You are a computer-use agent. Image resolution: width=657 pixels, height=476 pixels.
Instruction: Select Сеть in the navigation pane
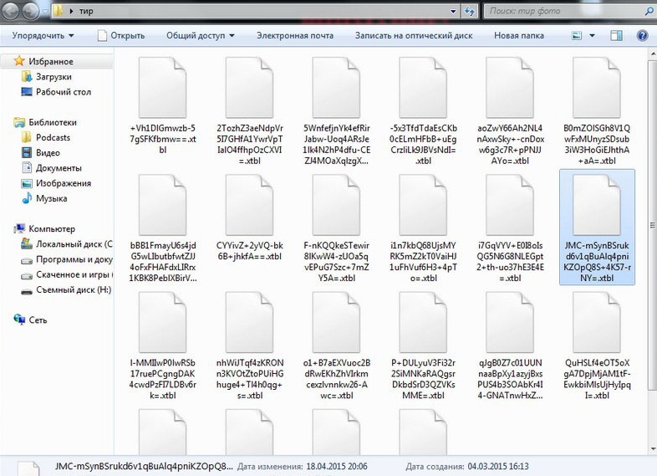(38, 320)
